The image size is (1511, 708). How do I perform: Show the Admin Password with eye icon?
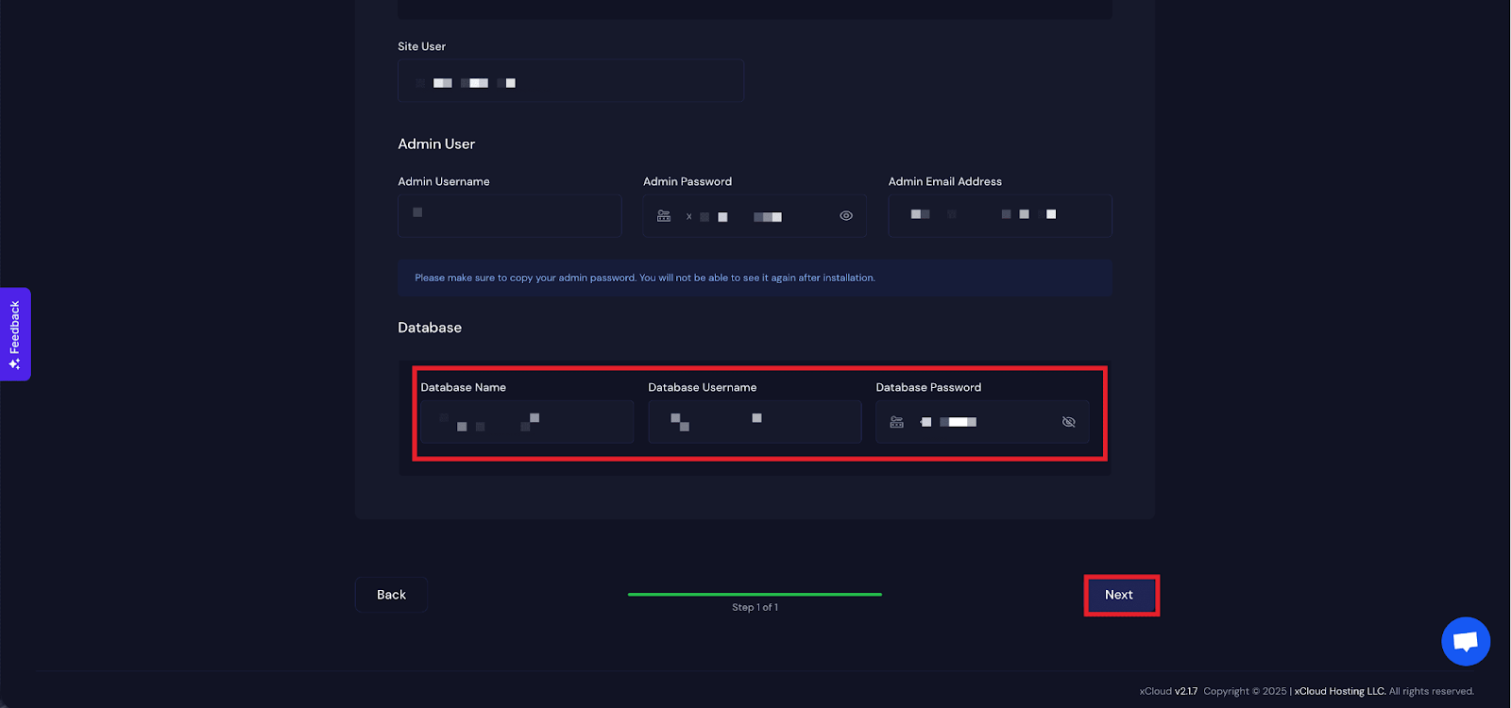point(846,216)
